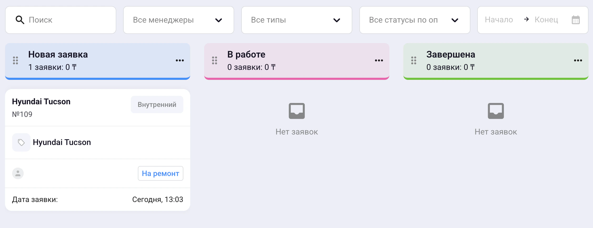Open В работе column options menu
Viewport: 593px width, 228px height.
pyautogui.click(x=379, y=60)
